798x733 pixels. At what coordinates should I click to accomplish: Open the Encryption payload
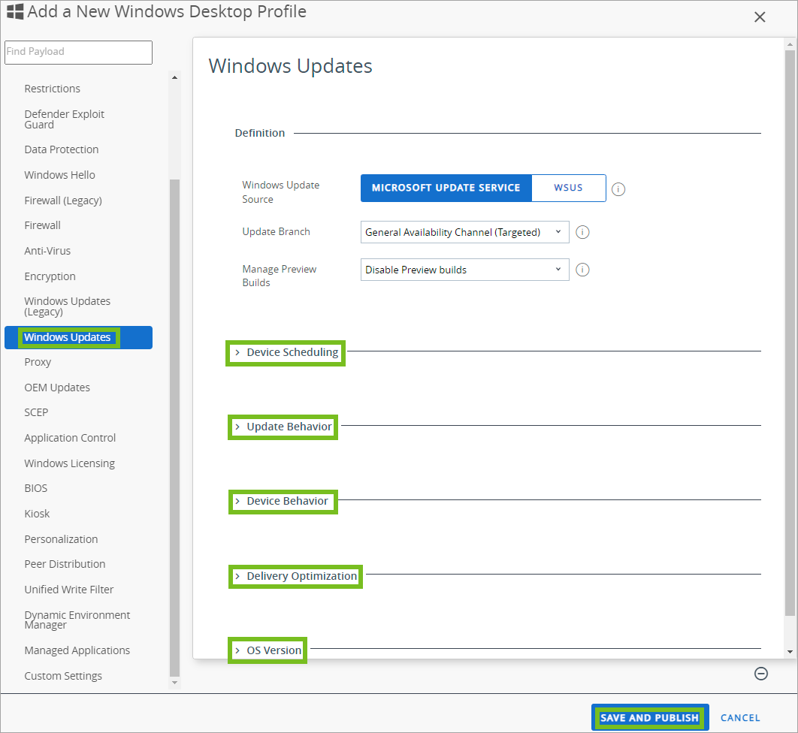pyautogui.click(x=50, y=276)
